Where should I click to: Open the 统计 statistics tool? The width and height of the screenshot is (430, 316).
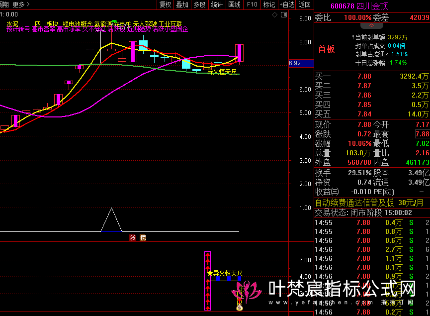[217, 4]
